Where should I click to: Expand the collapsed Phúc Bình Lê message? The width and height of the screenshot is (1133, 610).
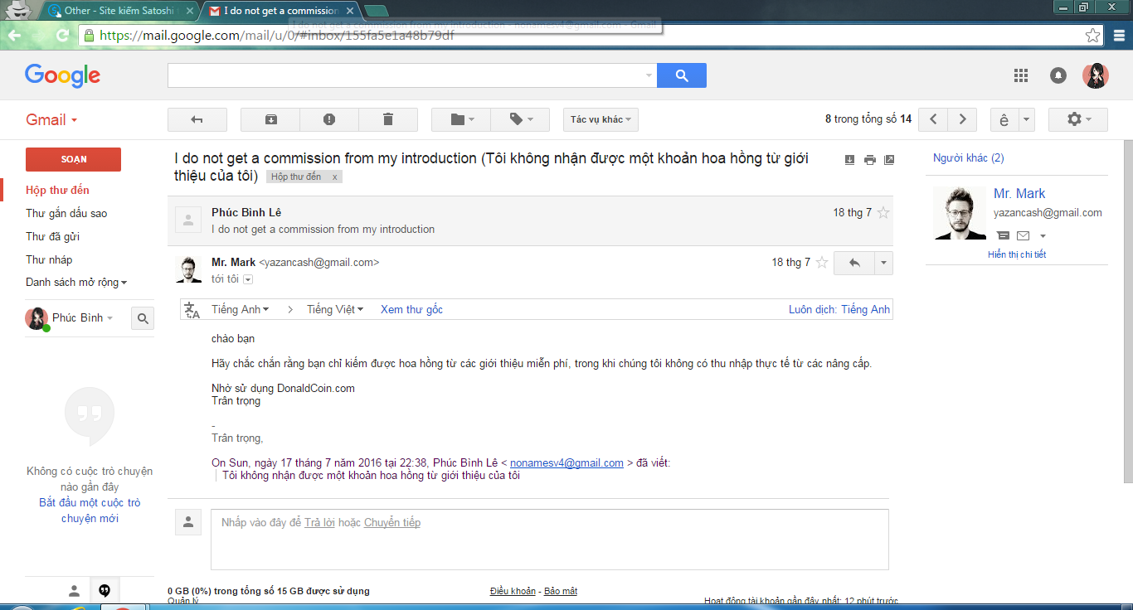(x=529, y=220)
